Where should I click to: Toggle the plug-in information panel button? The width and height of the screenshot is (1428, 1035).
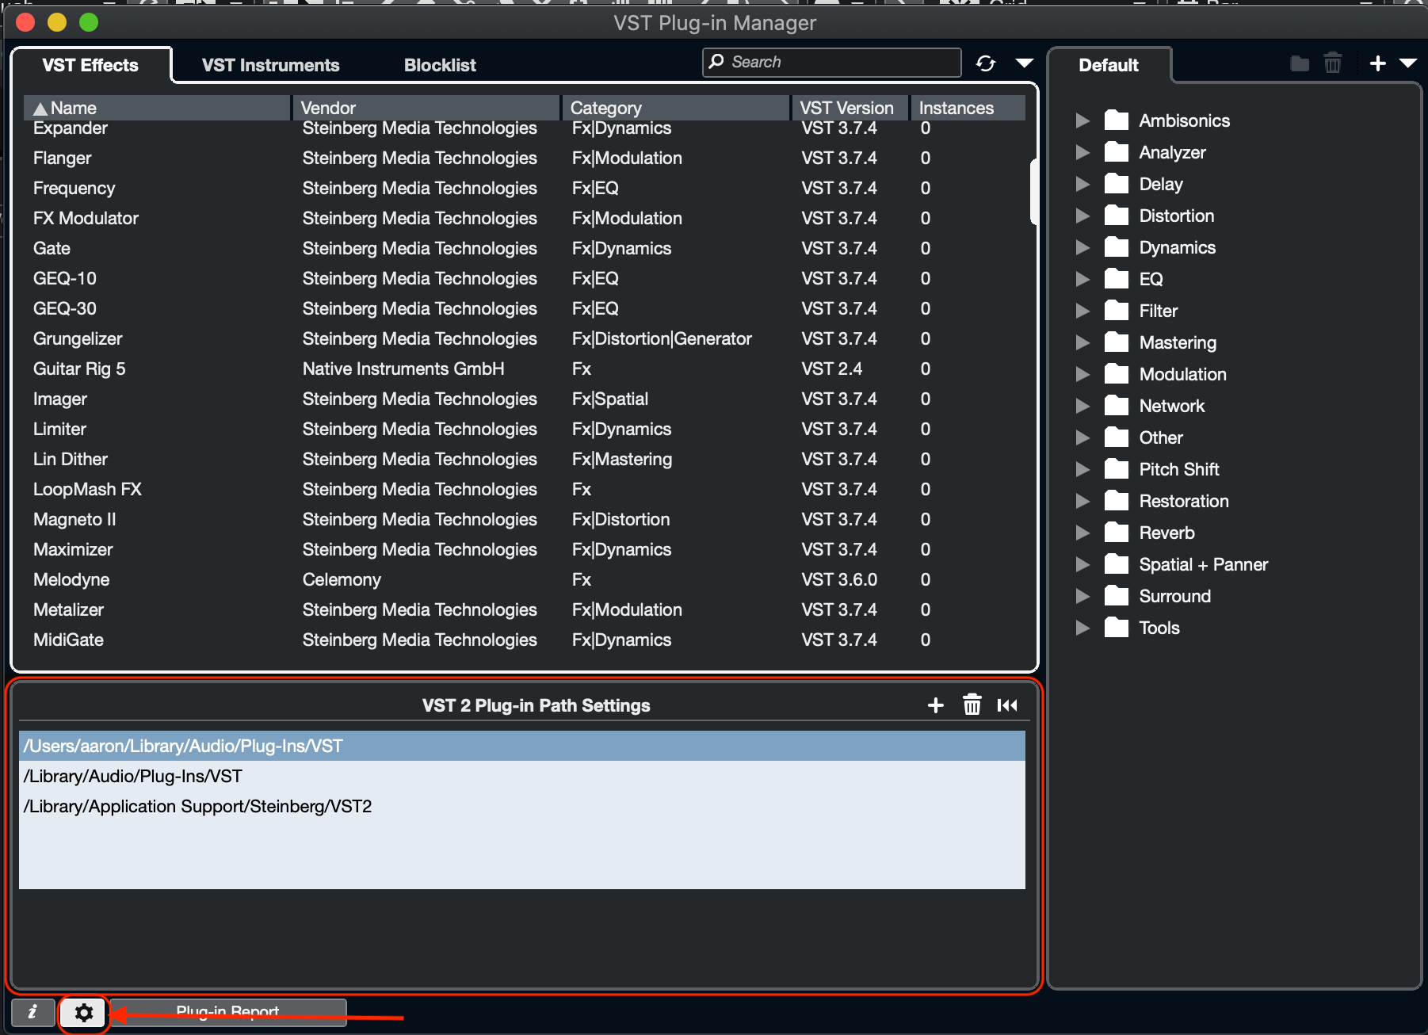click(32, 1012)
